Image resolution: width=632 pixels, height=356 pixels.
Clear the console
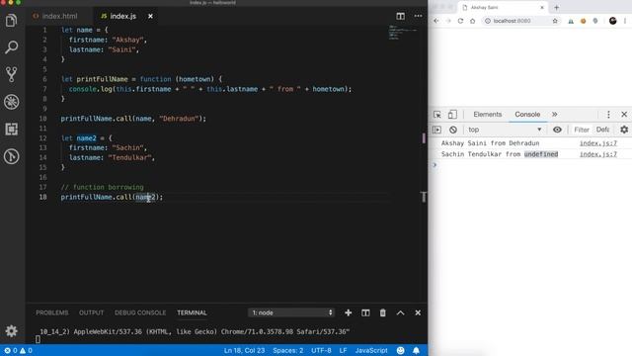453,130
